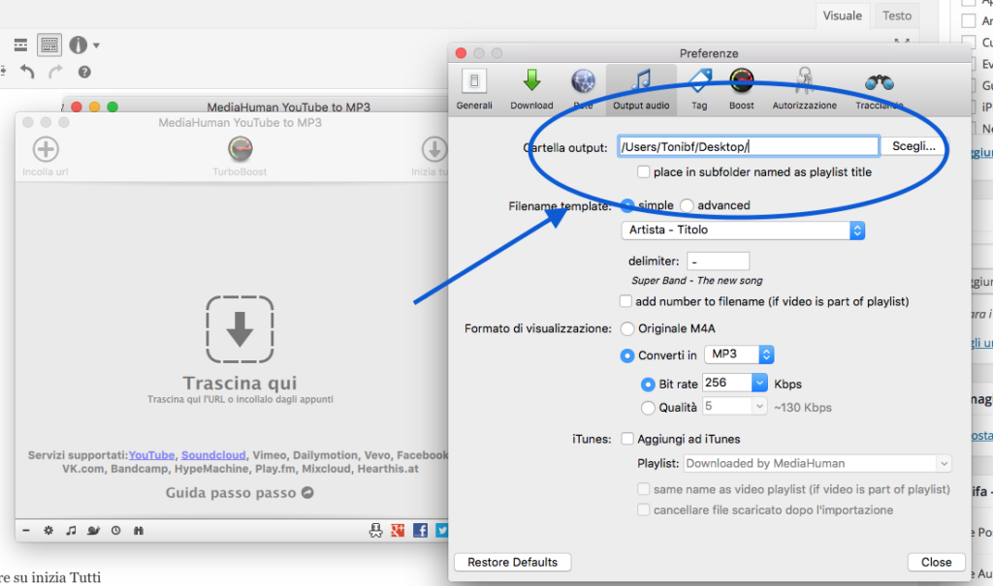
Task: Click the clock history icon in bottom bar
Action: click(x=116, y=531)
